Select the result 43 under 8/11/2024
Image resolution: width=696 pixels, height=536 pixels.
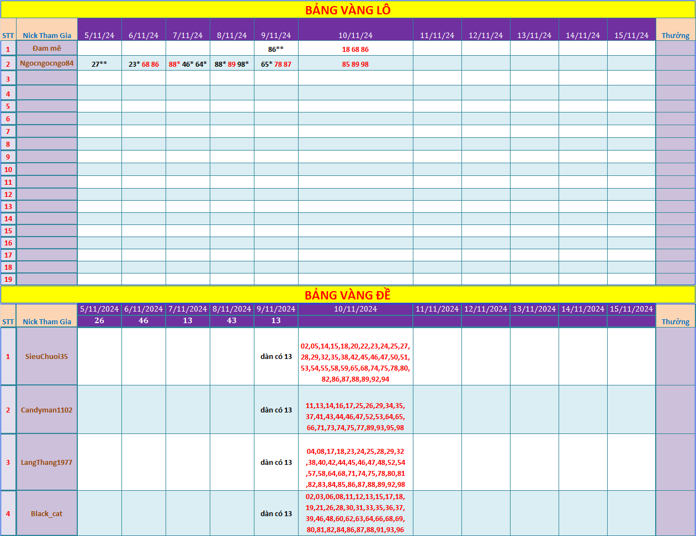pos(232,320)
